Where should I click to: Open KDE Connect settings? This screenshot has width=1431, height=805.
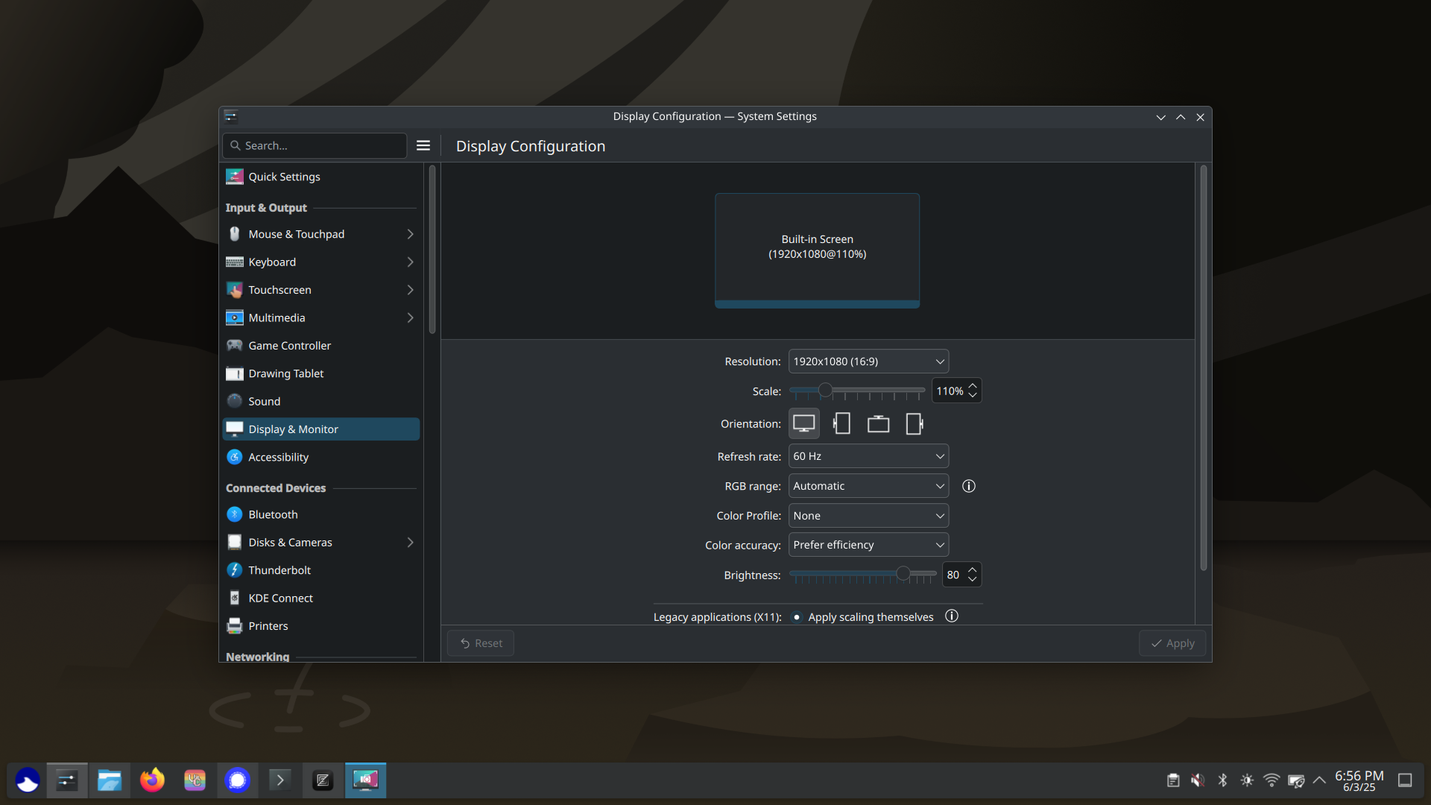[320, 599]
